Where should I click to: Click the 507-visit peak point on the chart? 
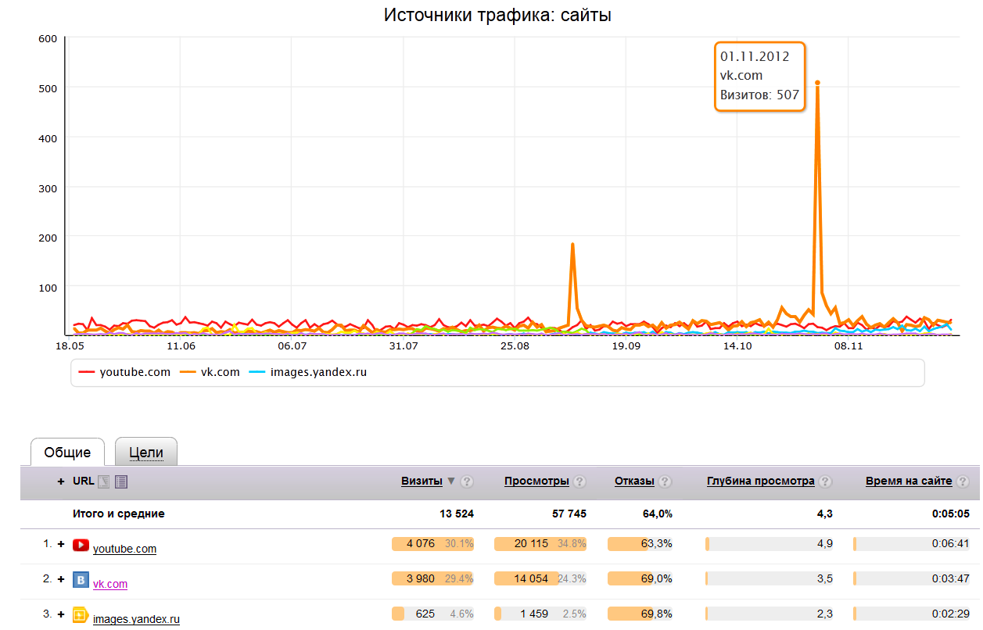817,82
